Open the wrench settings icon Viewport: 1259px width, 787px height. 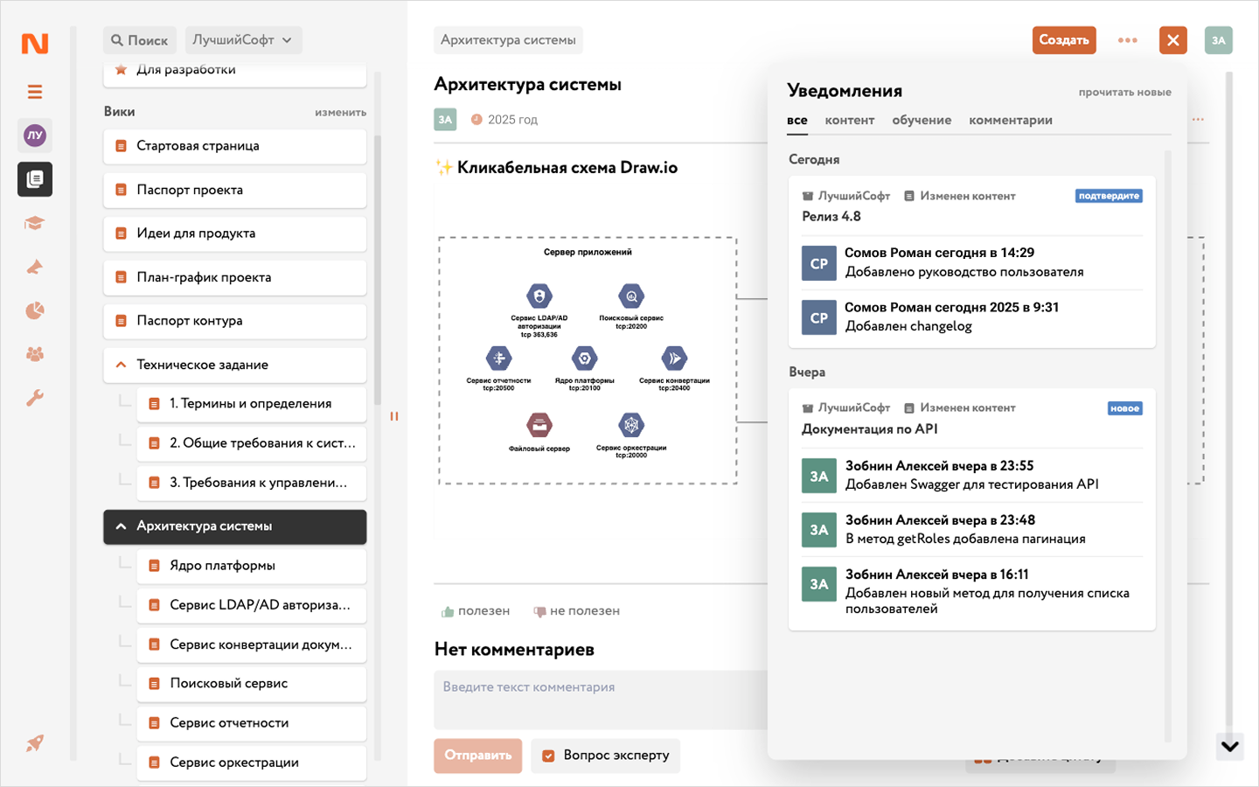pyautogui.click(x=35, y=398)
